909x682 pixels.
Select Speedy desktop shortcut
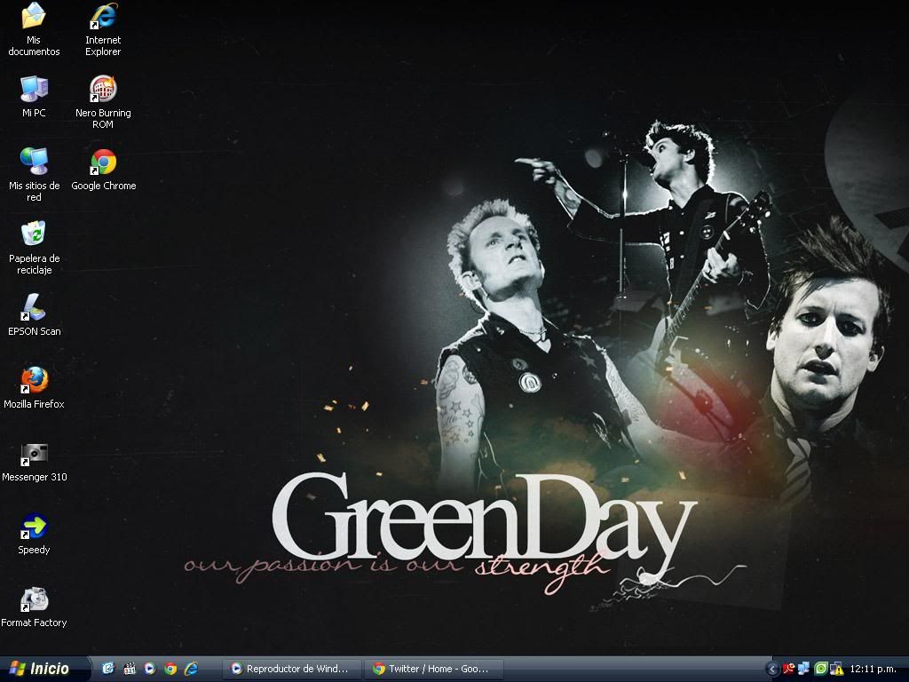35,534
